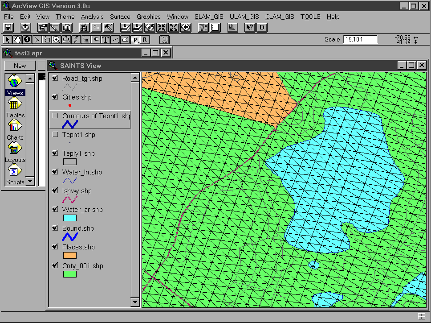
Task: Click the cyan Water_ar.shp legend swatch
Action: point(70,218)
